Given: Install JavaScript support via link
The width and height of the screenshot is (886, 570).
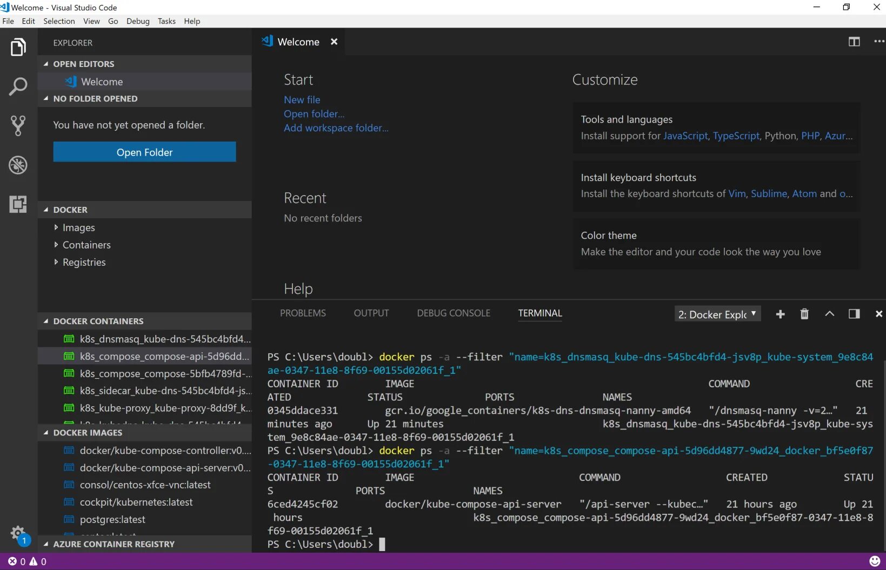Looking at the screenshot, I should coord(685,136).
